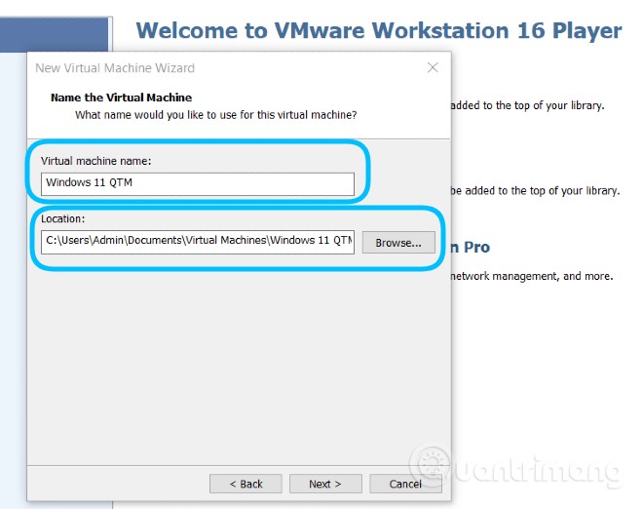643x509 pixels.
Task: Open the Browse... folder picker
Action: pyautogui.click(x=398, y=242)
